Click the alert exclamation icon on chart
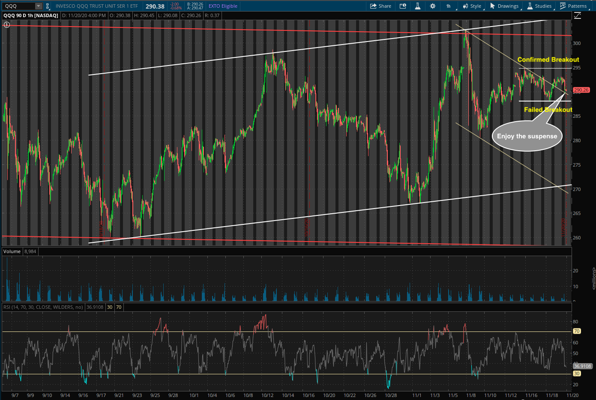The width and height of the screenshot is (596, 400). (x=6, y=25)
